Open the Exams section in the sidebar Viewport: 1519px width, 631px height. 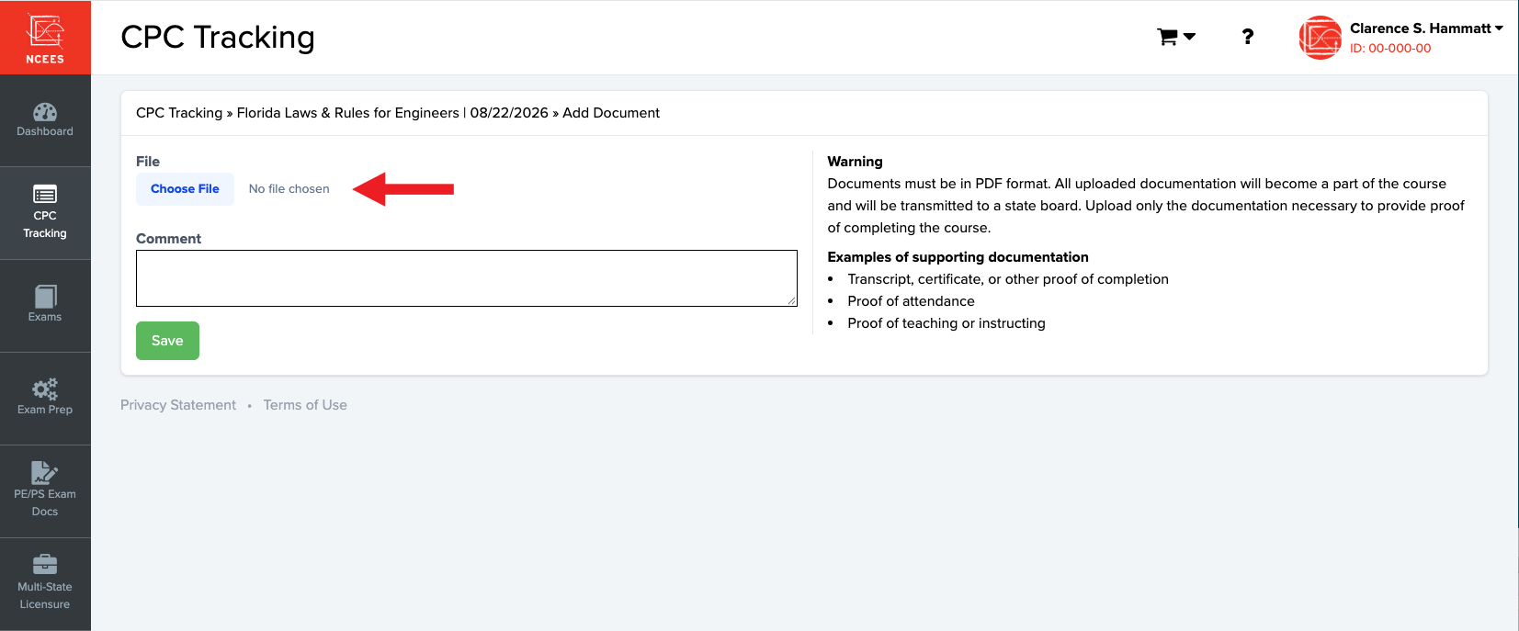pos(45,306)
